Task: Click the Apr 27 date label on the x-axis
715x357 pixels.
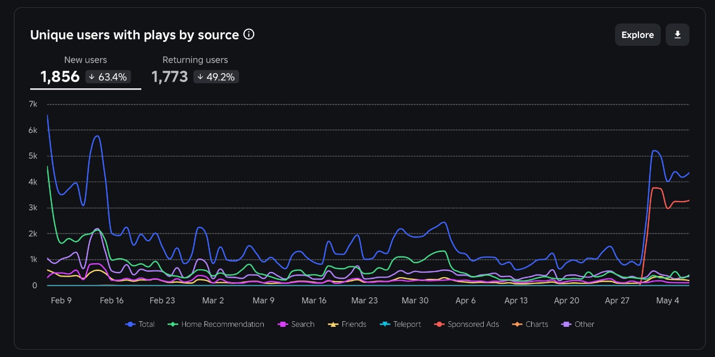Action: pos(617,301)
